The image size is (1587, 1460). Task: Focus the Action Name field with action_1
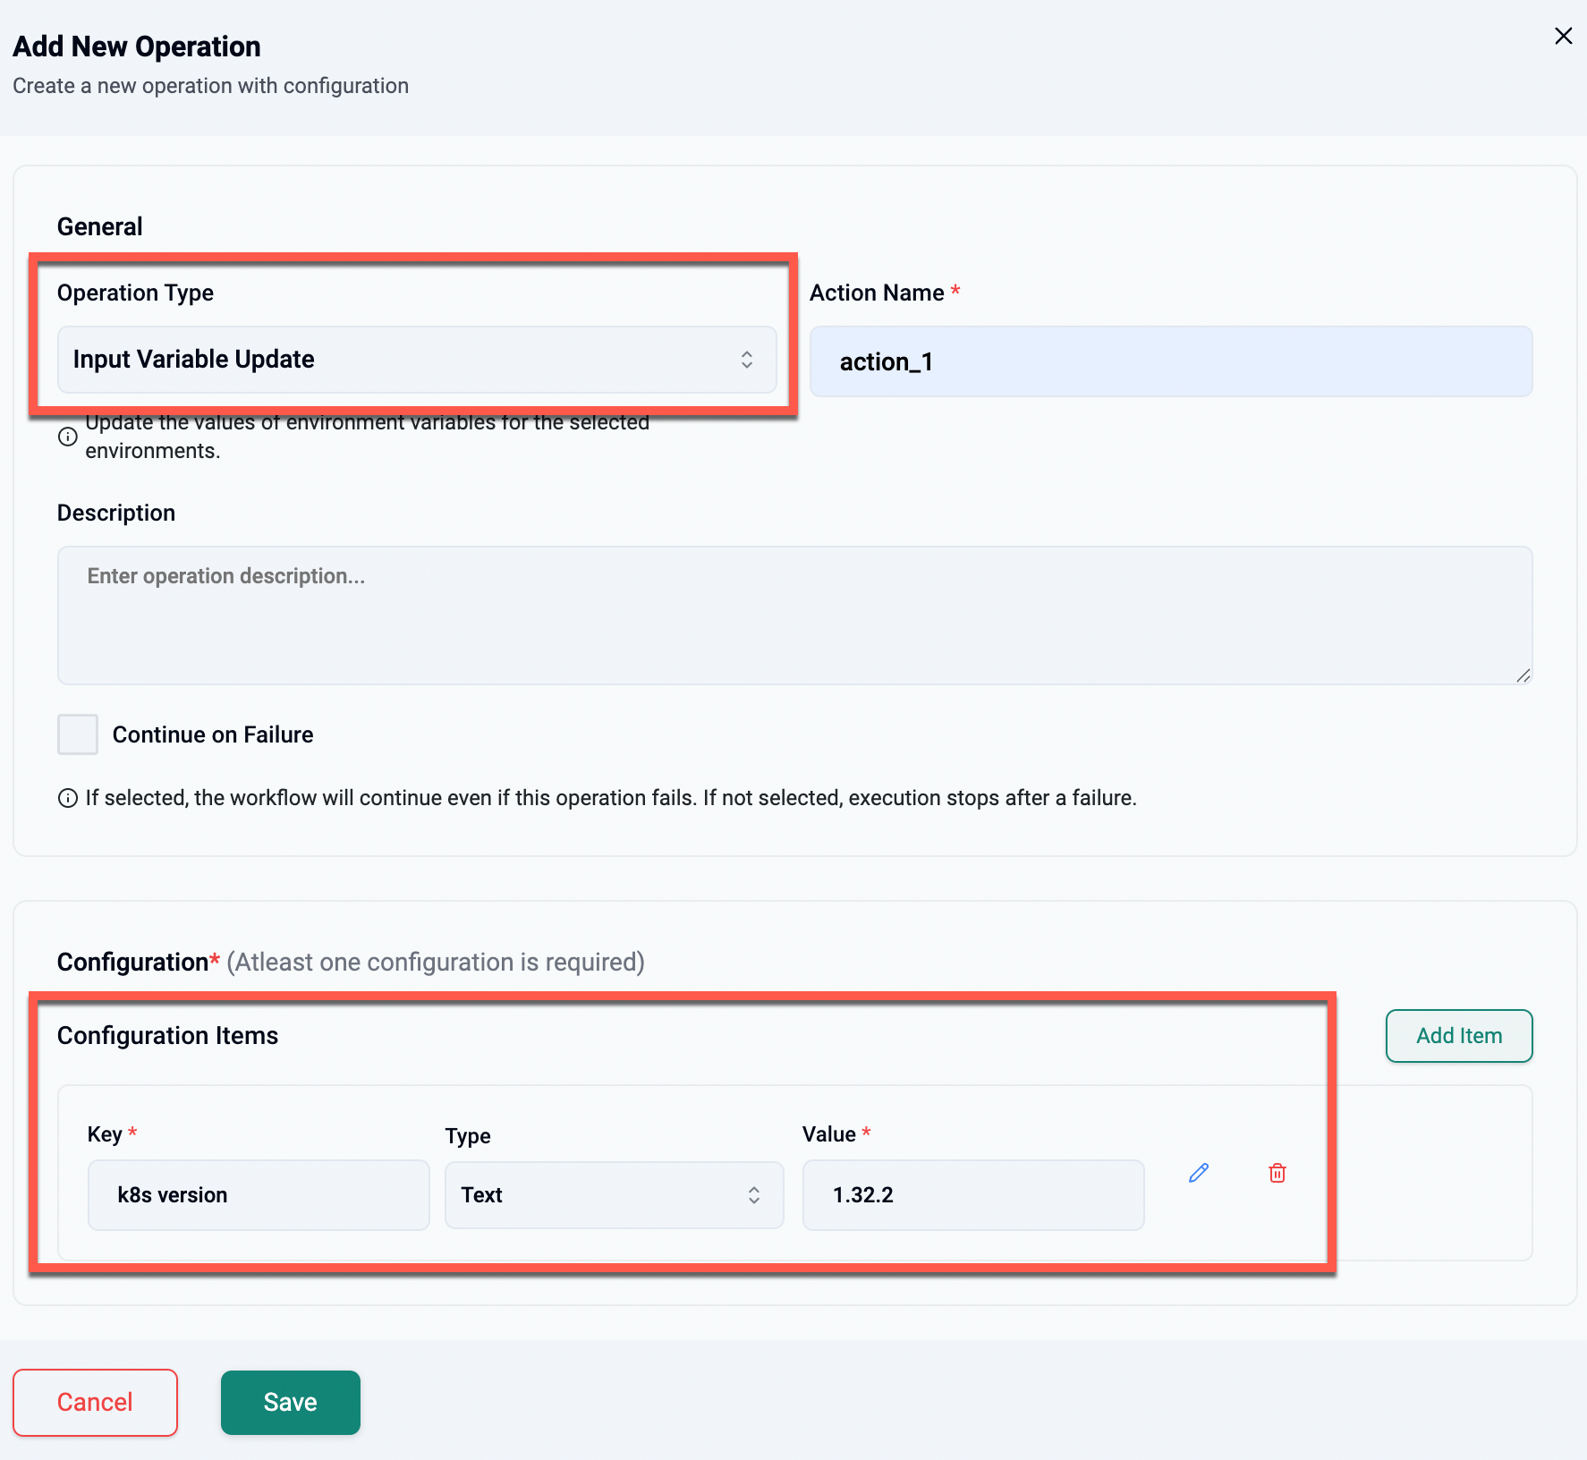[1170, 361]
